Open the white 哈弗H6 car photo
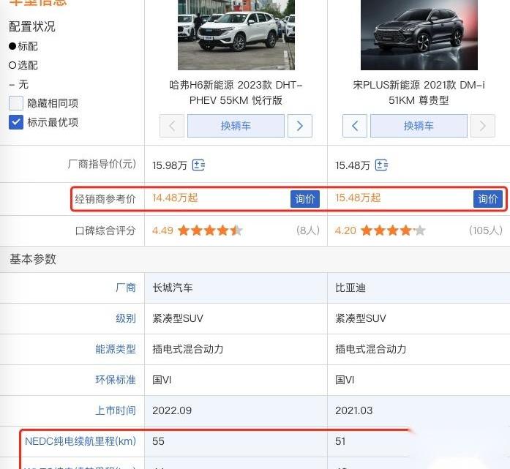This screenshot has width=510, height=469. click(x=236, y=34)
